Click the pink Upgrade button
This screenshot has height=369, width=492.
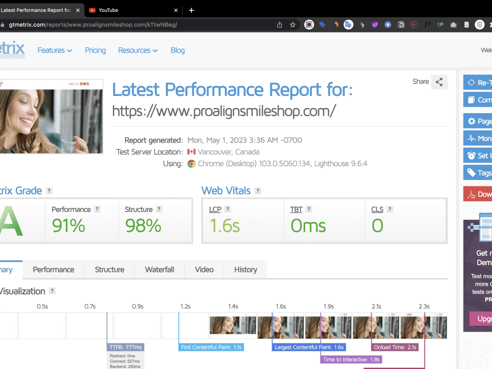click(x=481, y=318)
